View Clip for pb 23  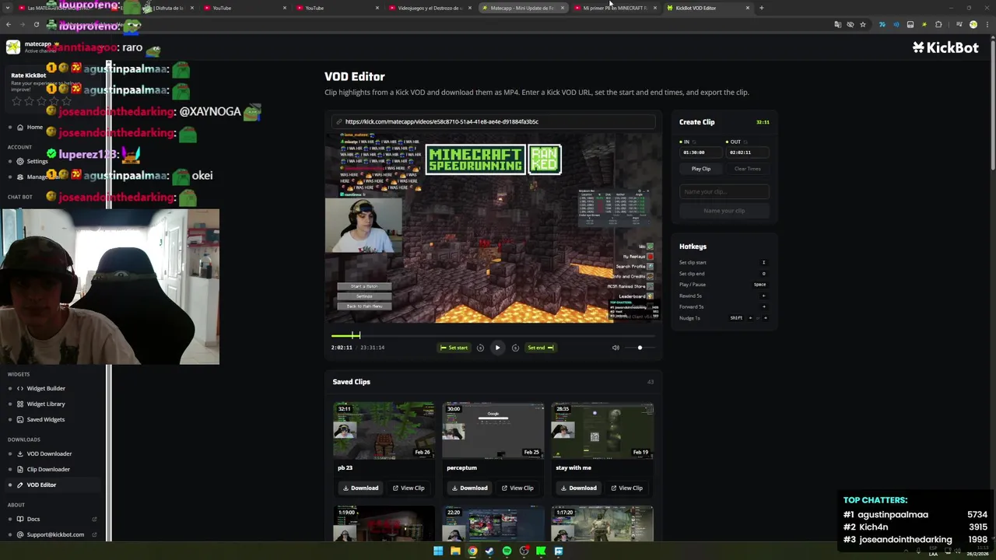(409, 488)
